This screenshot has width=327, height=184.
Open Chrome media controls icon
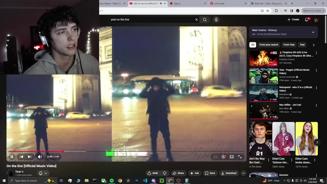285,11
